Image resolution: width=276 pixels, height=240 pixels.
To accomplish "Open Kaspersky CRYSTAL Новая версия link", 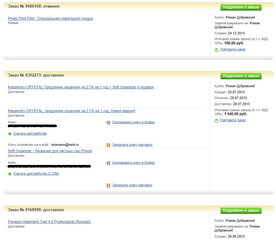I will tap(71, 111).
